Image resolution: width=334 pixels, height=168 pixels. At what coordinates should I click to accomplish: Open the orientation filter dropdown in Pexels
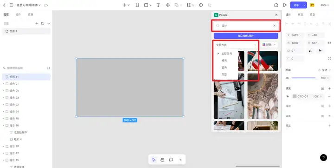pyautogui.click(x=236, y=45)
